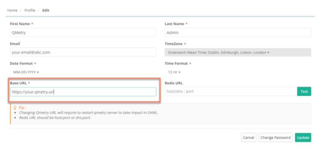Click the Home breadcrumb link
This screenshot has width=326, height=149.
[12, 10]
